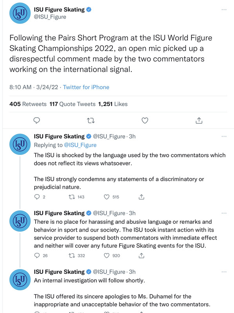This screenshot has width=234, height=313.
Task: Share the reply about suspending commentators
Action: (x=141, y=256)
